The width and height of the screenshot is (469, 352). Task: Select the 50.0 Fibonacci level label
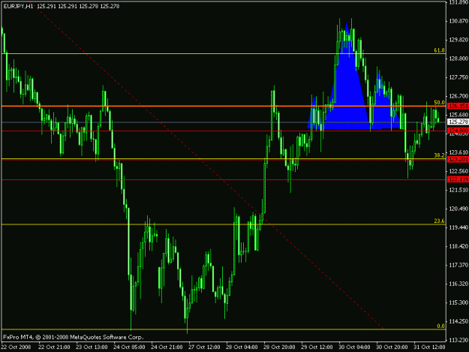point(439,103)
